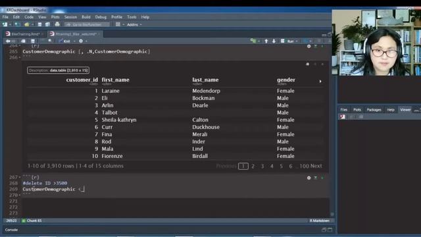Run all chunks above line 267 chunk

316,178
